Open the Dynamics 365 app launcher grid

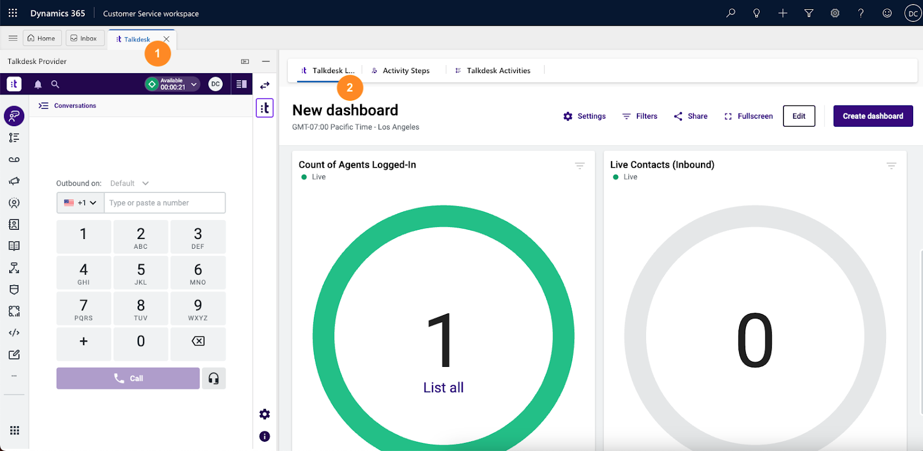[x=13, y=13]
